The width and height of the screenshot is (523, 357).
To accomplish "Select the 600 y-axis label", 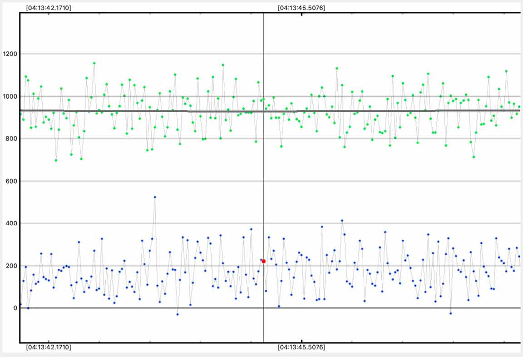I will coord(11,181).
